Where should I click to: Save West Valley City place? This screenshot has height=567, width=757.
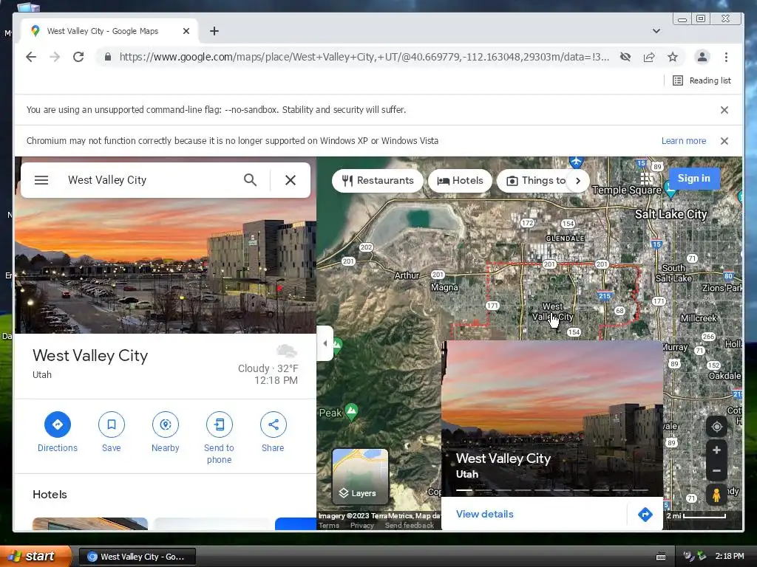tap(112, 425)
